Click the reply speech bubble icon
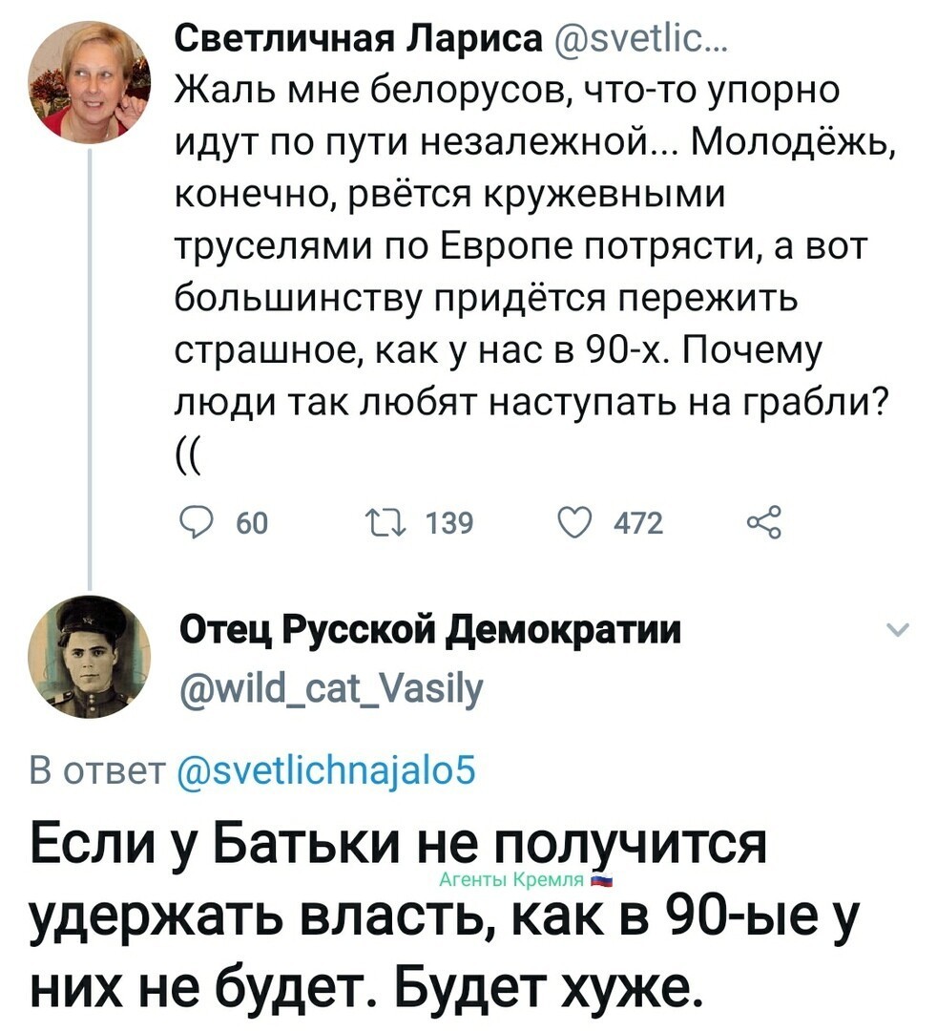Screen dimensions: 937x1031 [x=196, y=524]
